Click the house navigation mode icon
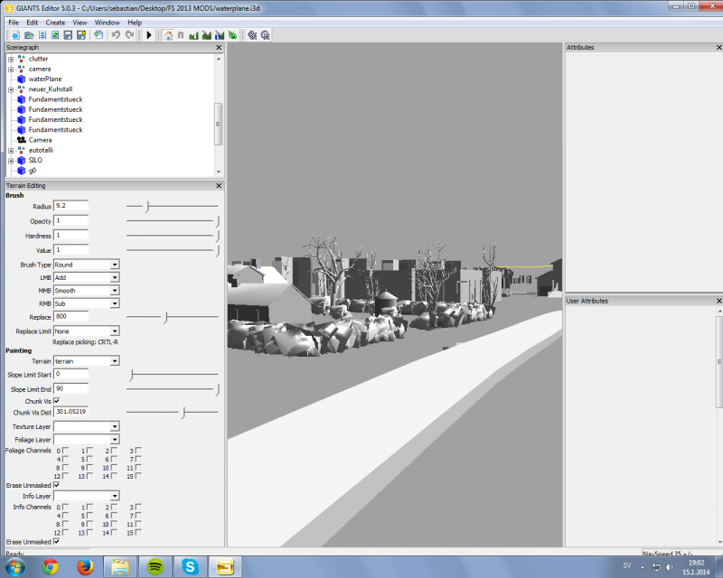The image size is (723, 578). [168, 35]
